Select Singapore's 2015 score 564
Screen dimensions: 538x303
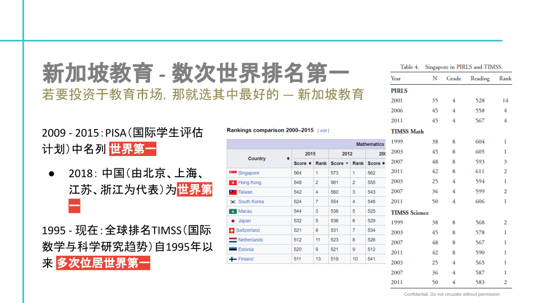(x=298, y=173)
